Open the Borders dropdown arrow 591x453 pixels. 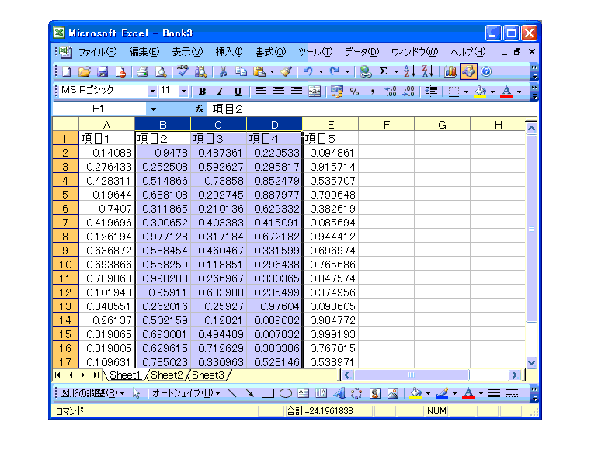[466, 92]
